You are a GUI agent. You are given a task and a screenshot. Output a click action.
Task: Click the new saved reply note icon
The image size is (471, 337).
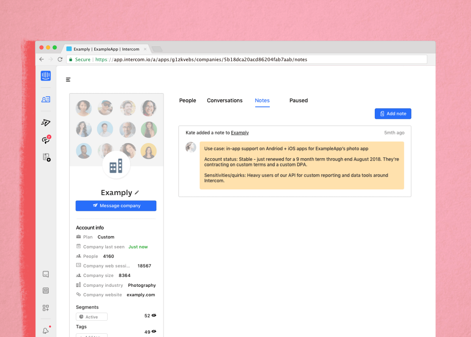pyautogui.click(x=46, y=157)
